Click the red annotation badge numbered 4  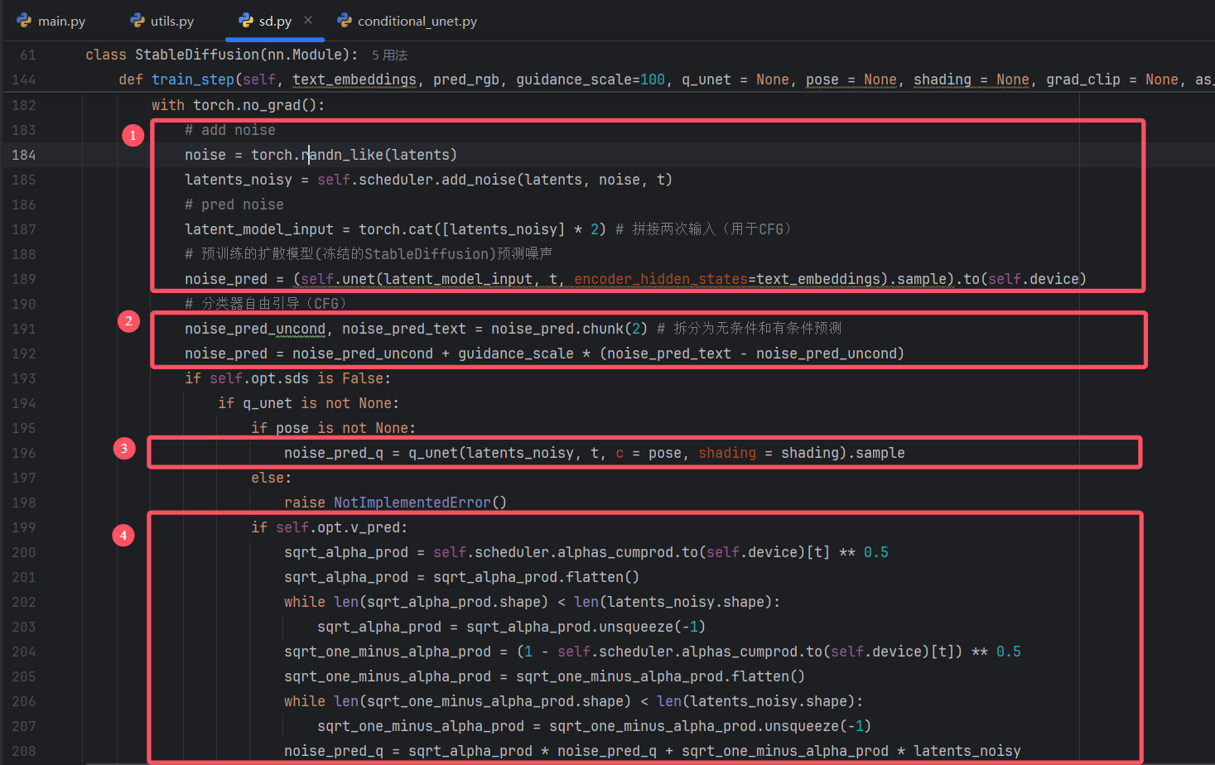pyautogui.click(x=123, y=535)
